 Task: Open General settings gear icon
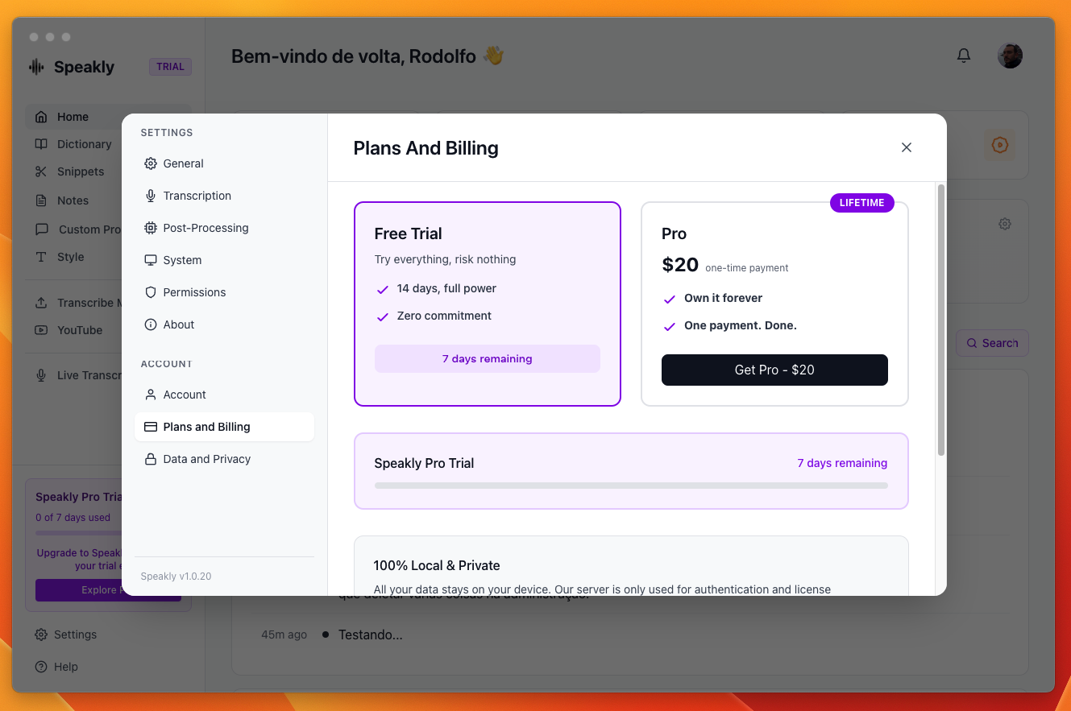(151, 163)
